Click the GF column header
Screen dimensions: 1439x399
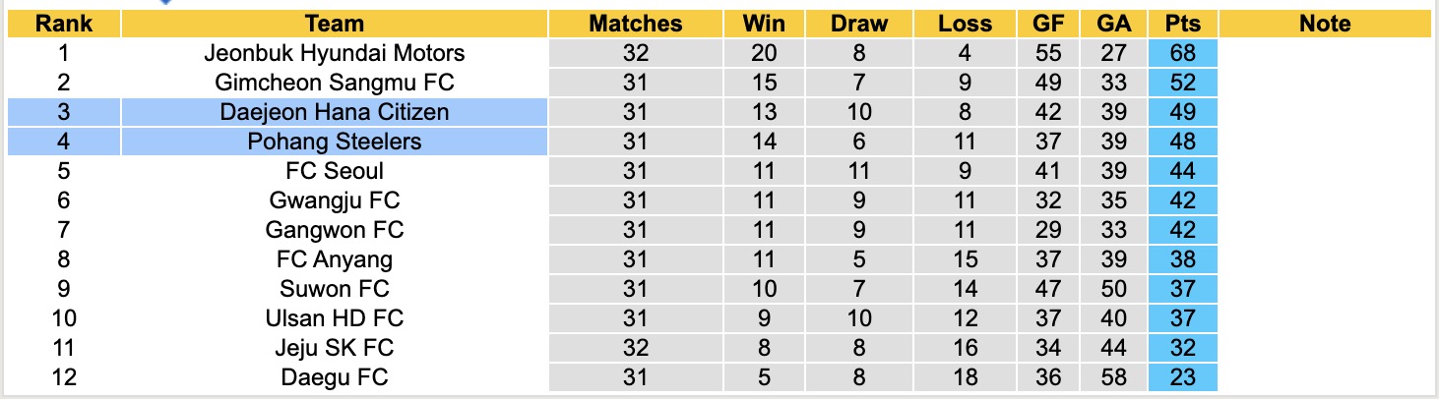[x=1048, y=24]
